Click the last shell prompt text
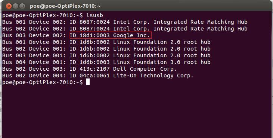This screenshot has width=273, height=138. pyautogui.click(x=43, y=82)
